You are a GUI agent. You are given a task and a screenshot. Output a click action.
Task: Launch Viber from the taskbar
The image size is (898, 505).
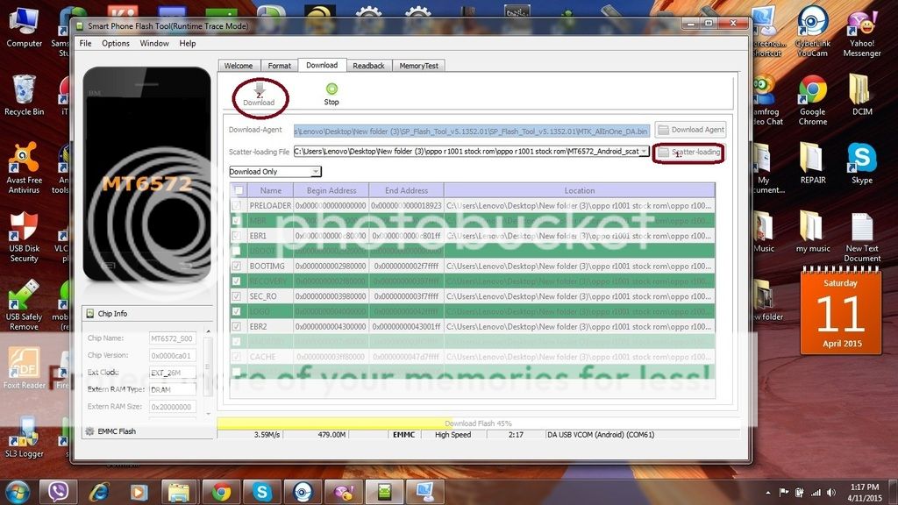60,491
